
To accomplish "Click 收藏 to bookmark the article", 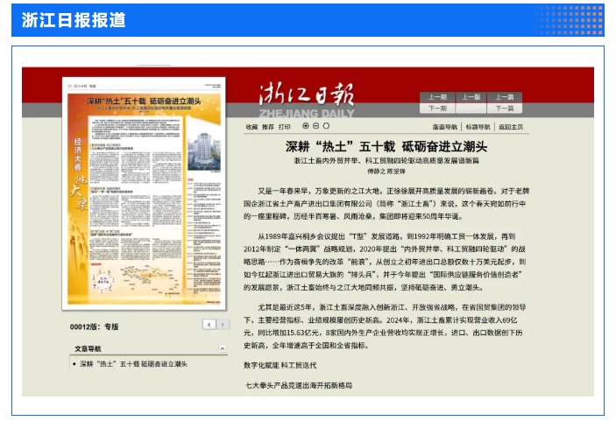I will [251, 127].
